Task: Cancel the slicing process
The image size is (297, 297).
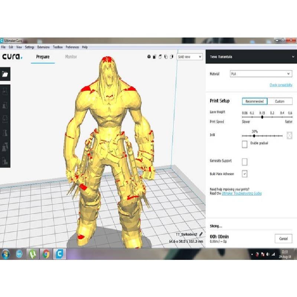Action: coord(283,239)
